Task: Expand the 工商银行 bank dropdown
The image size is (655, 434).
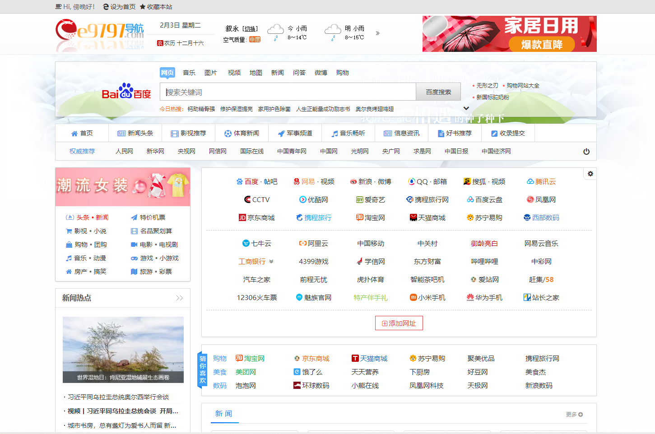Action: coord(271,262)
